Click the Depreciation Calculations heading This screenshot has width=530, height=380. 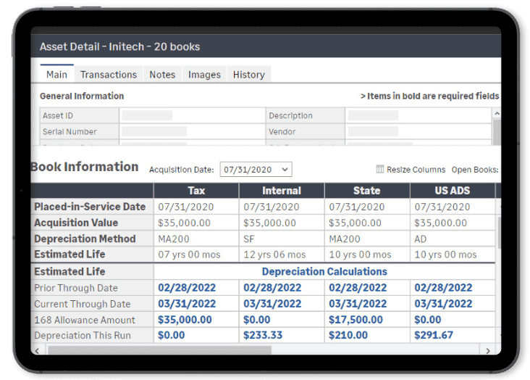[x=324, y=271]
